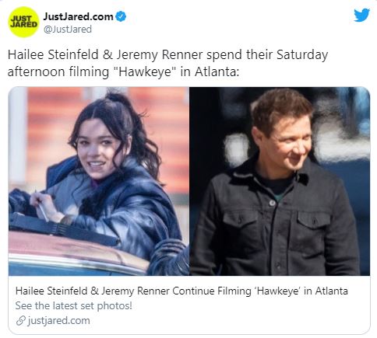The image size is (377, 338).
Task: Open the Twitter bird logo link
Action: tap(362, 15)
